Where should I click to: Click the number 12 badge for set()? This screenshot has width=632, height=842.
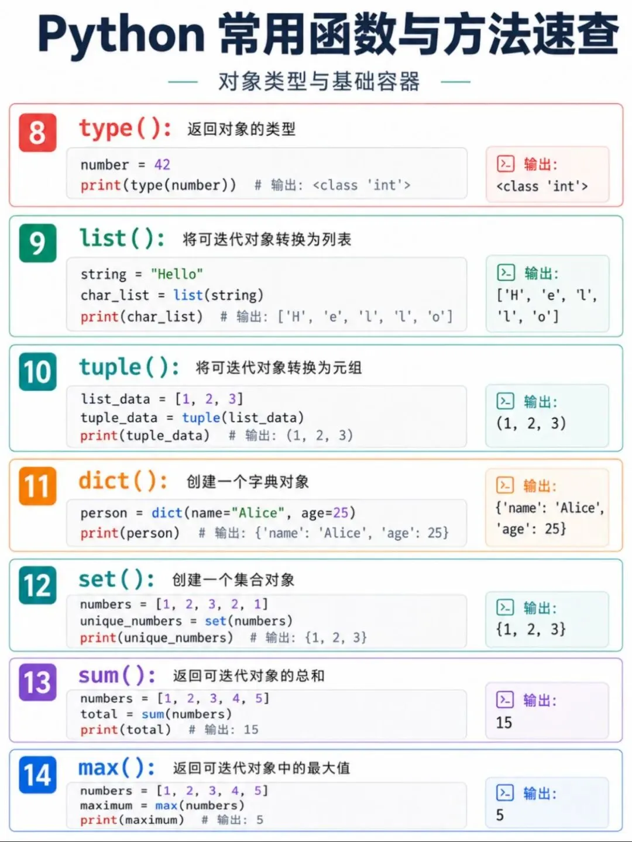37,585
